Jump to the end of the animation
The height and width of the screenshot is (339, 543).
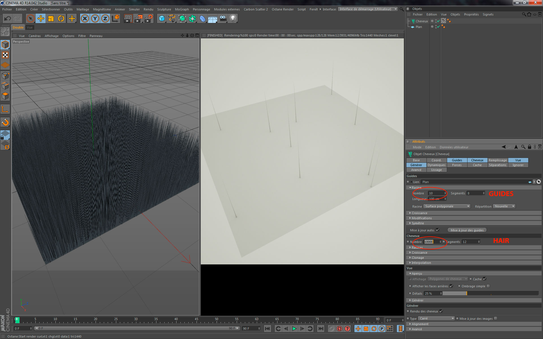pos(320,329)
